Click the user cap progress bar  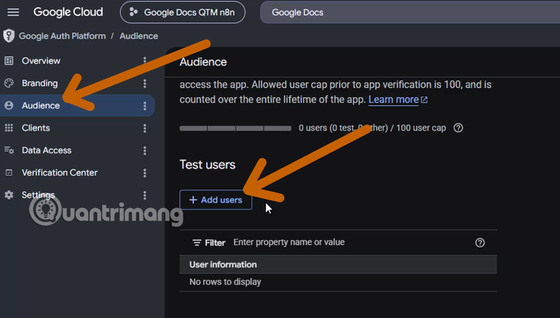coord(235,128)
